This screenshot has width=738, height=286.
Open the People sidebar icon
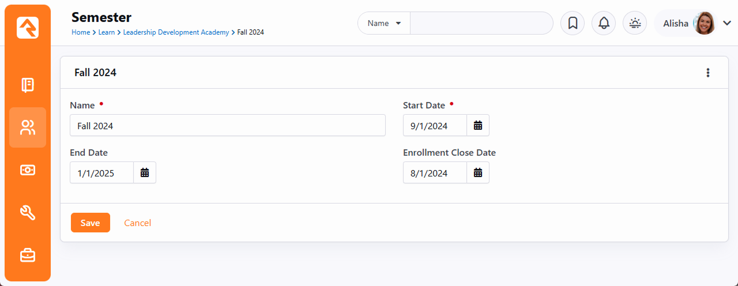28,127
